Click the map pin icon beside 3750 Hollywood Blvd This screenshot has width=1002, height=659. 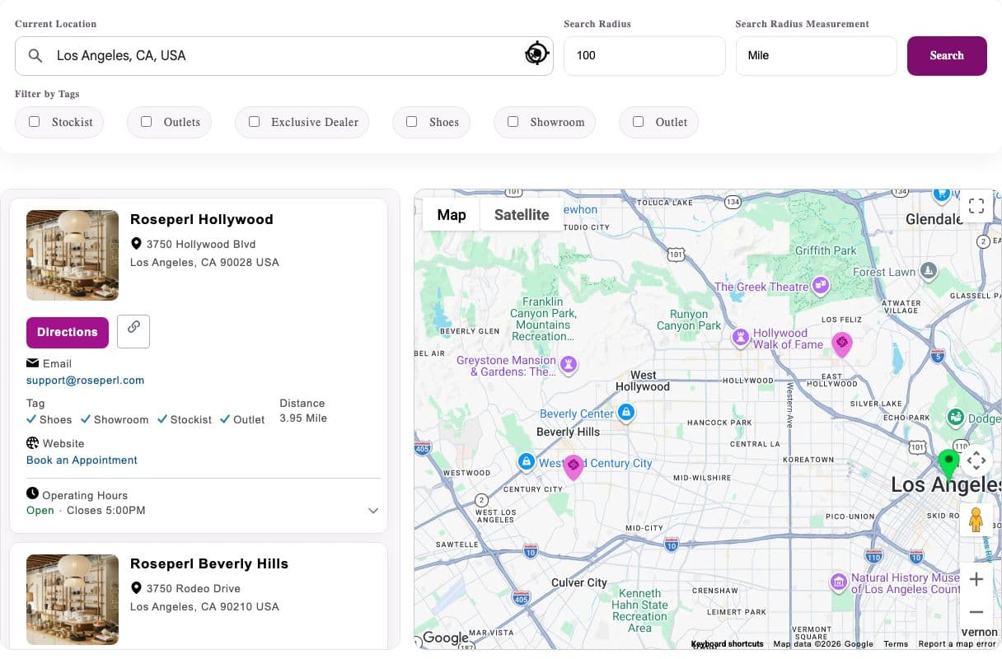point(136,244)
